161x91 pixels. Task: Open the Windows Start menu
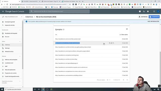pyautogui.click(x=2, y=89)
